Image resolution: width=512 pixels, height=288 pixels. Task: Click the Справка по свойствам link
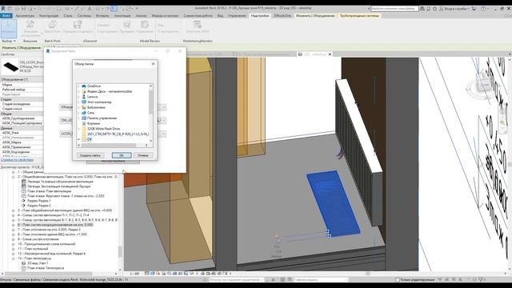pyautogui.click(x=17, y=160)
